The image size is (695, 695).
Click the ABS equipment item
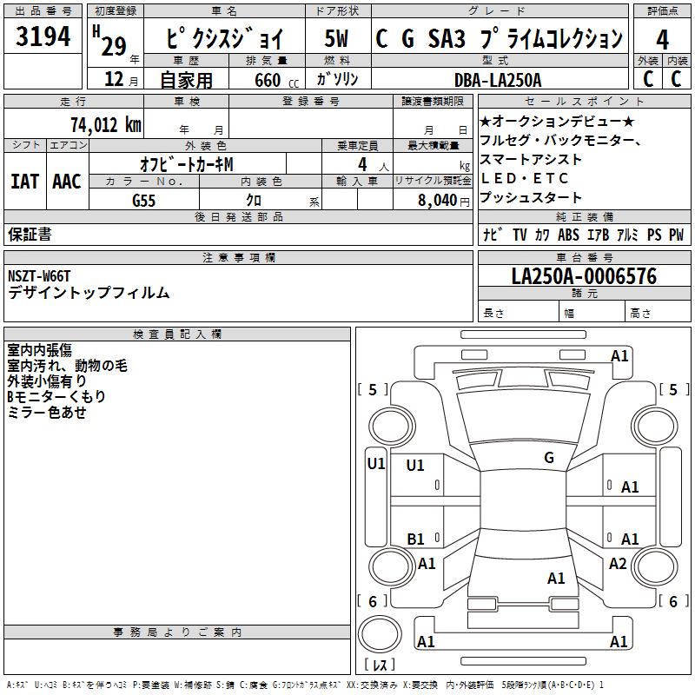(x=569, y=235)
